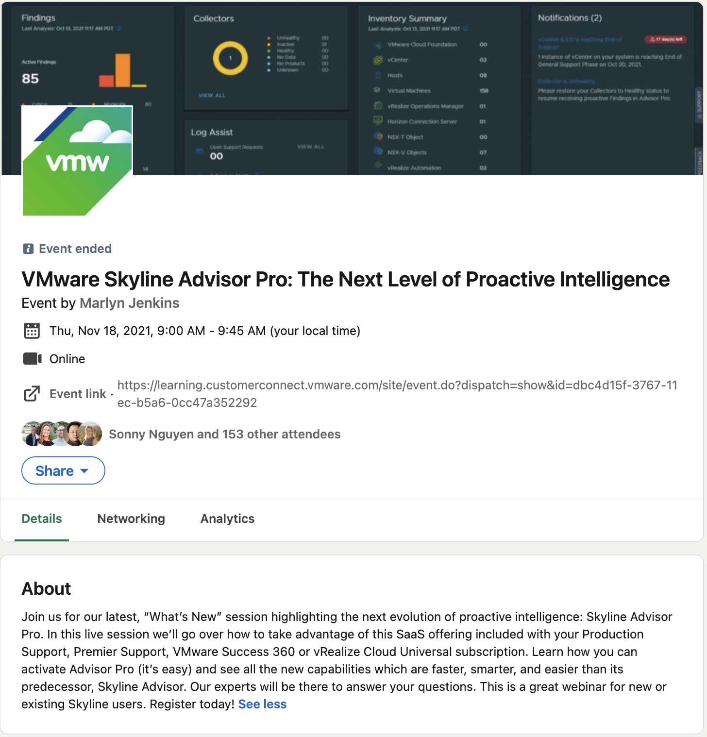The image size is (707, 737).
Task: View Sonny Nguyen and 153 other attendees
Action: (225, 434)
